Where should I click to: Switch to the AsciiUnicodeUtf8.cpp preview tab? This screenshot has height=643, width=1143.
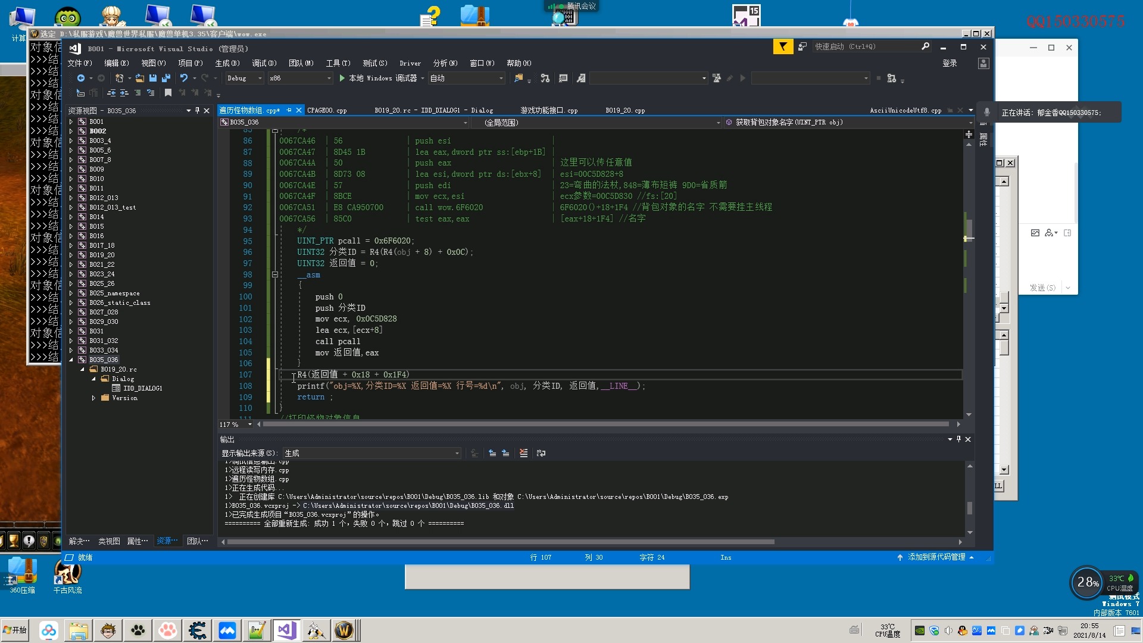905,110
